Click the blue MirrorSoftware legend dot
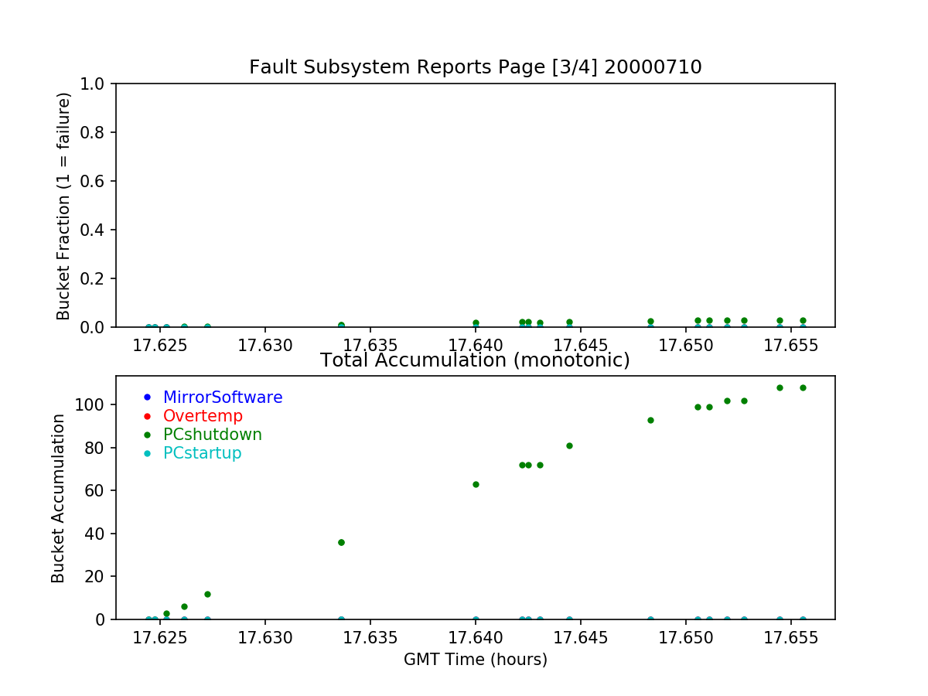The image size is (928, 696). 147,397
